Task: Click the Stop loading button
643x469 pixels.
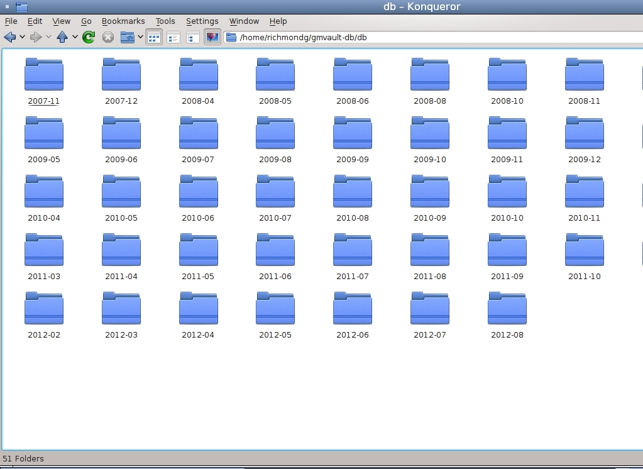Action: [108, 37]
